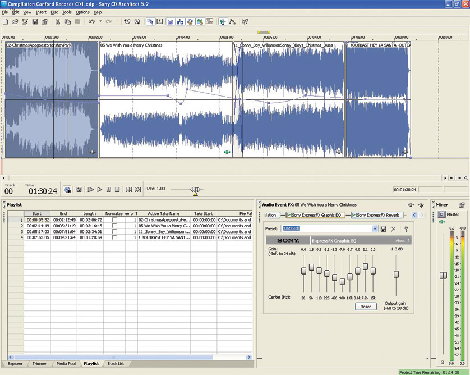Click the plug-in help question mark icon
The width and height of the screenshot is (470, 375).
406,229
